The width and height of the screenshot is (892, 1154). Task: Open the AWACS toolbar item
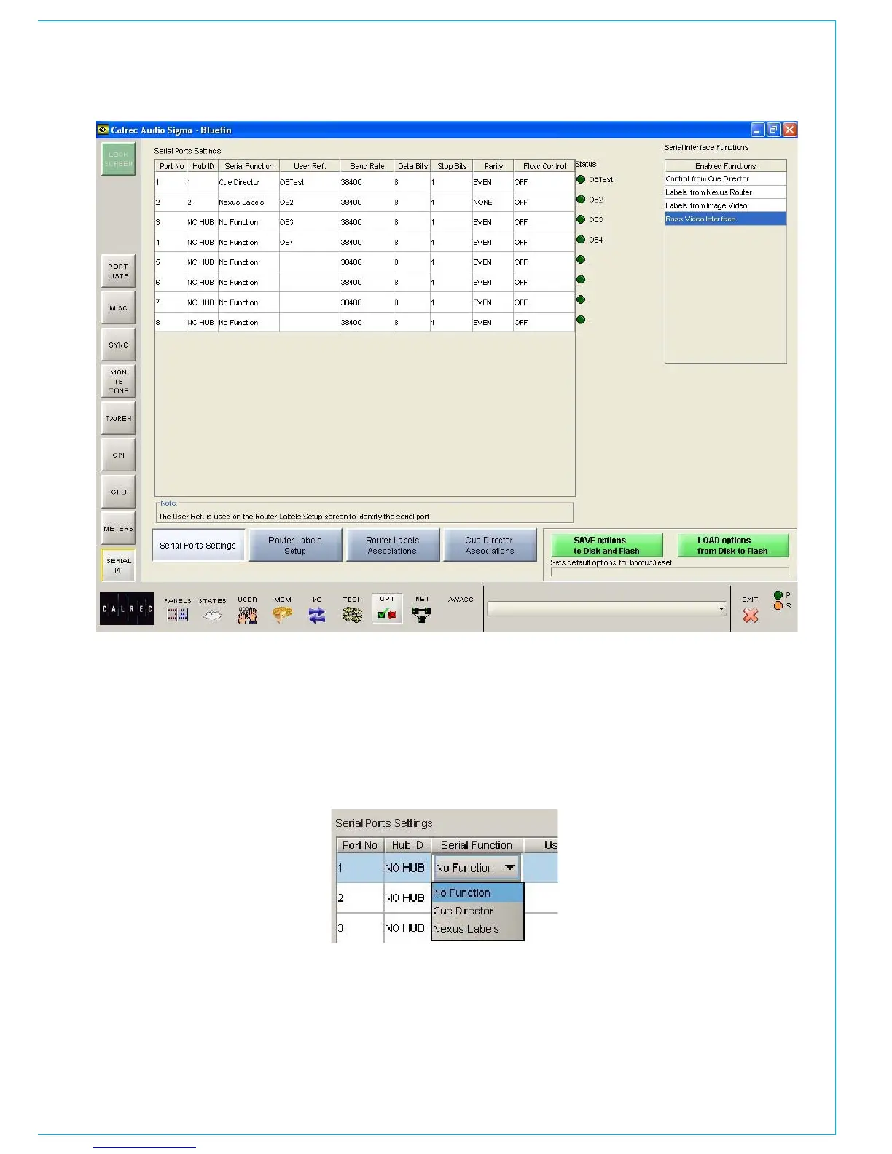click(461, 600)
